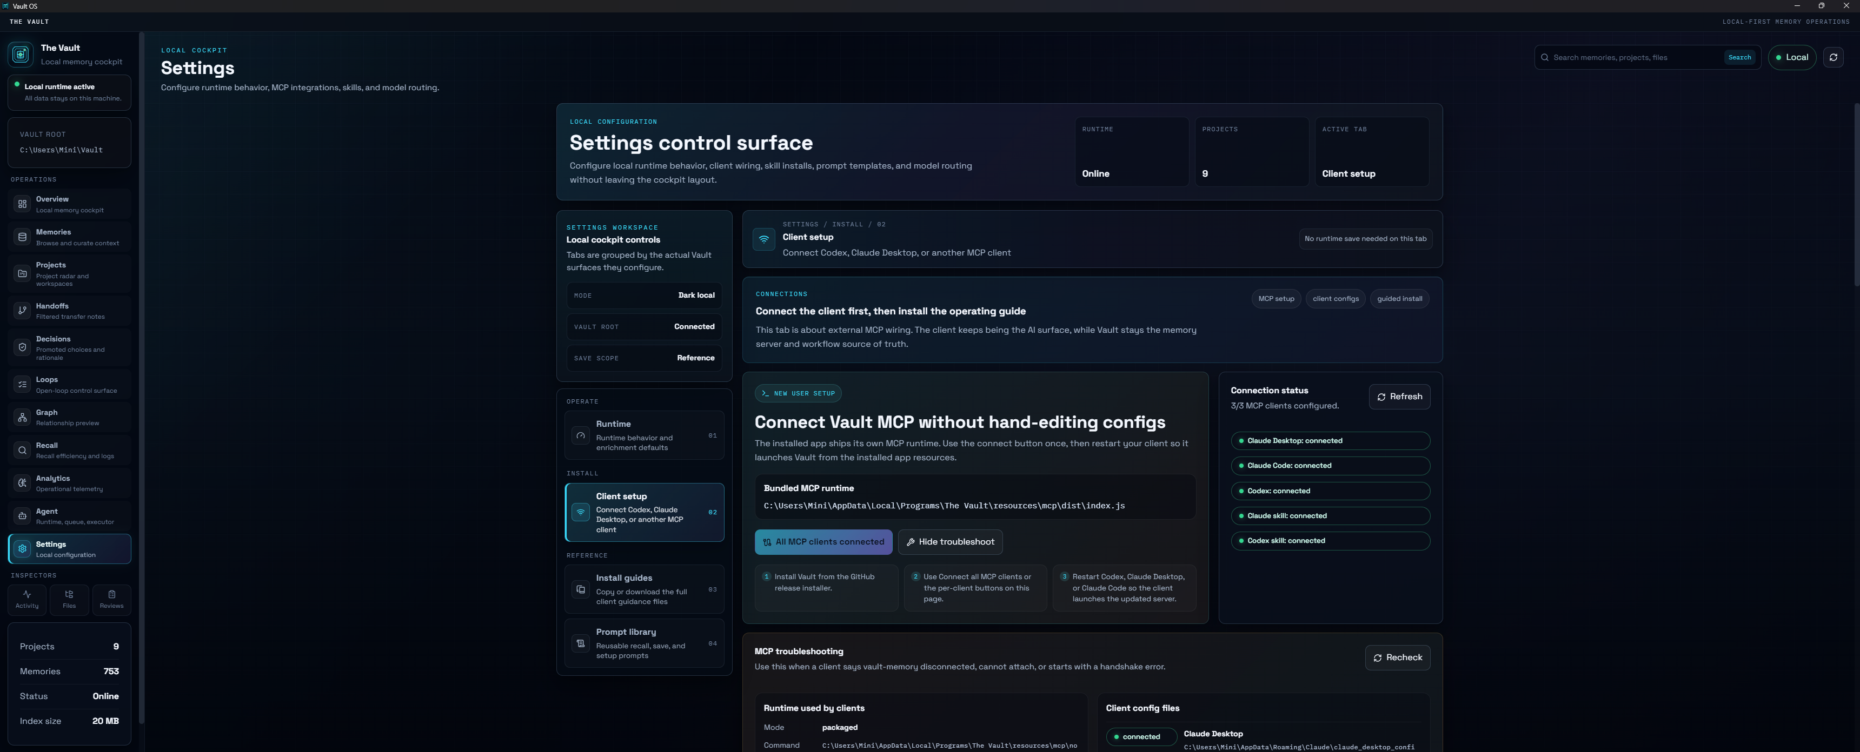Viewport: 1860px width, 752px height.
Task: Click the Index size 20 MB value
Action: 105,721
